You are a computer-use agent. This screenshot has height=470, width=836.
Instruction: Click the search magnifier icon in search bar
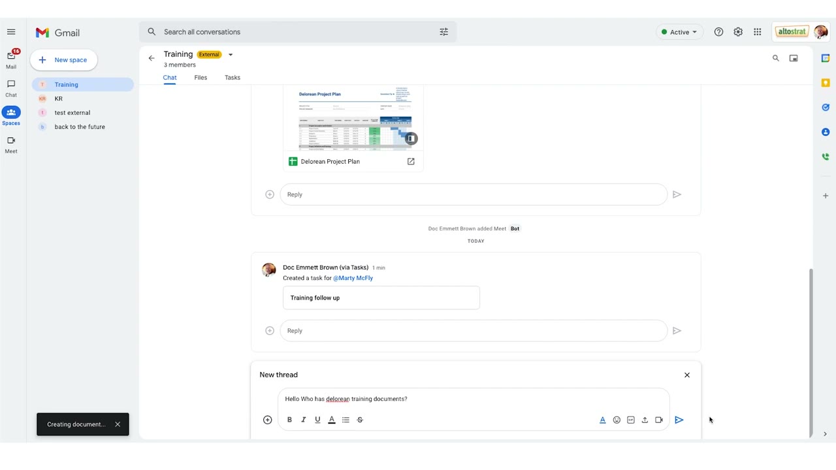(152, 32)
